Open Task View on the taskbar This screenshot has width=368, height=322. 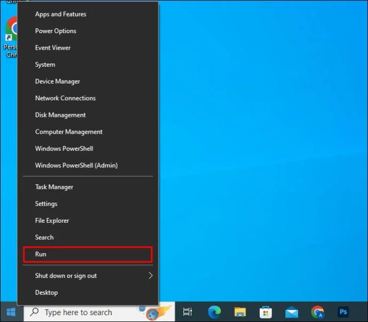pyautogui.click(x=188, y=312)
